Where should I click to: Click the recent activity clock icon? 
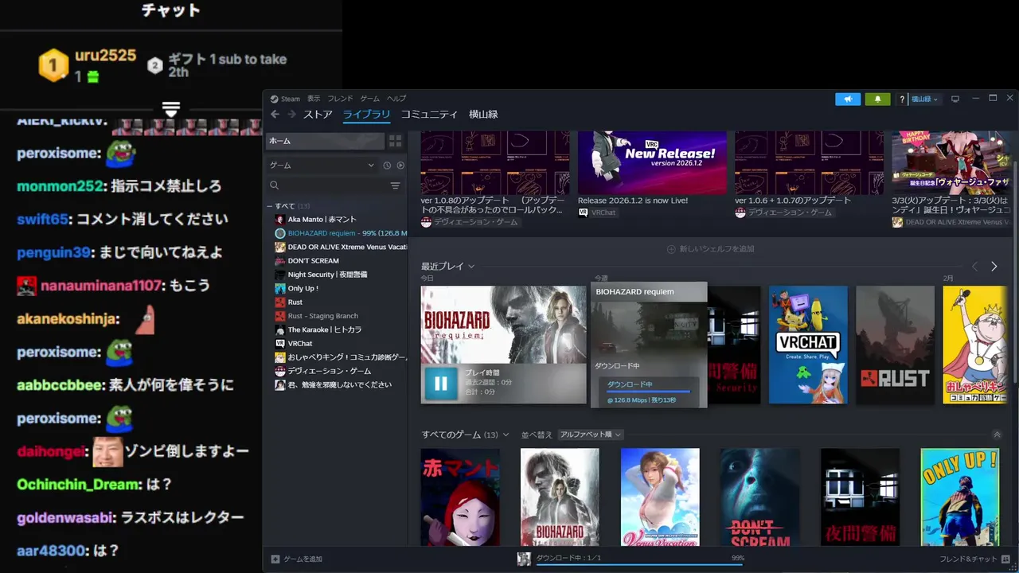pyautogui.click(x=387, y=166)
